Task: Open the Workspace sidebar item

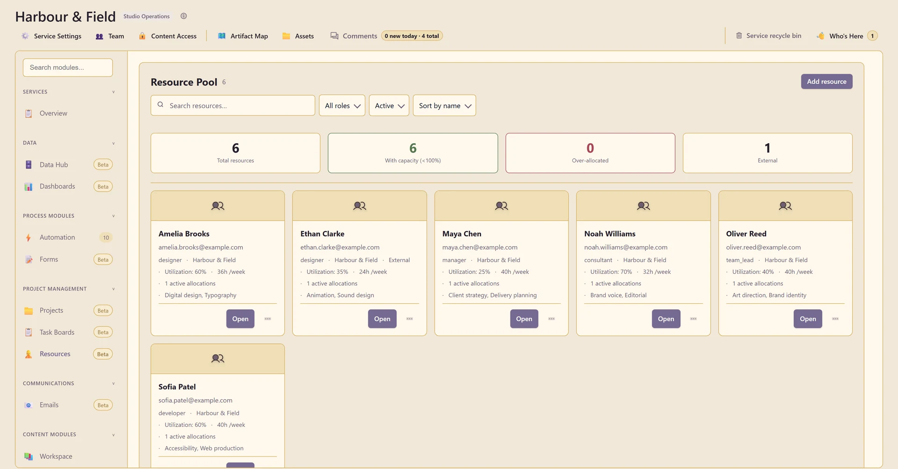Action: [x=68, y=456]
